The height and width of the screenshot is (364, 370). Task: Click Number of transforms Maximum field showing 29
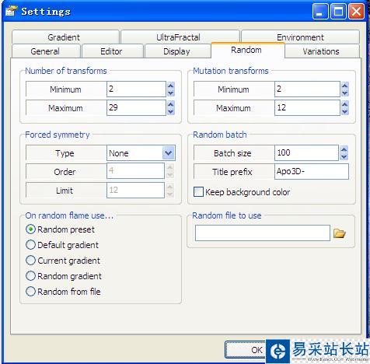click(136, 108)
